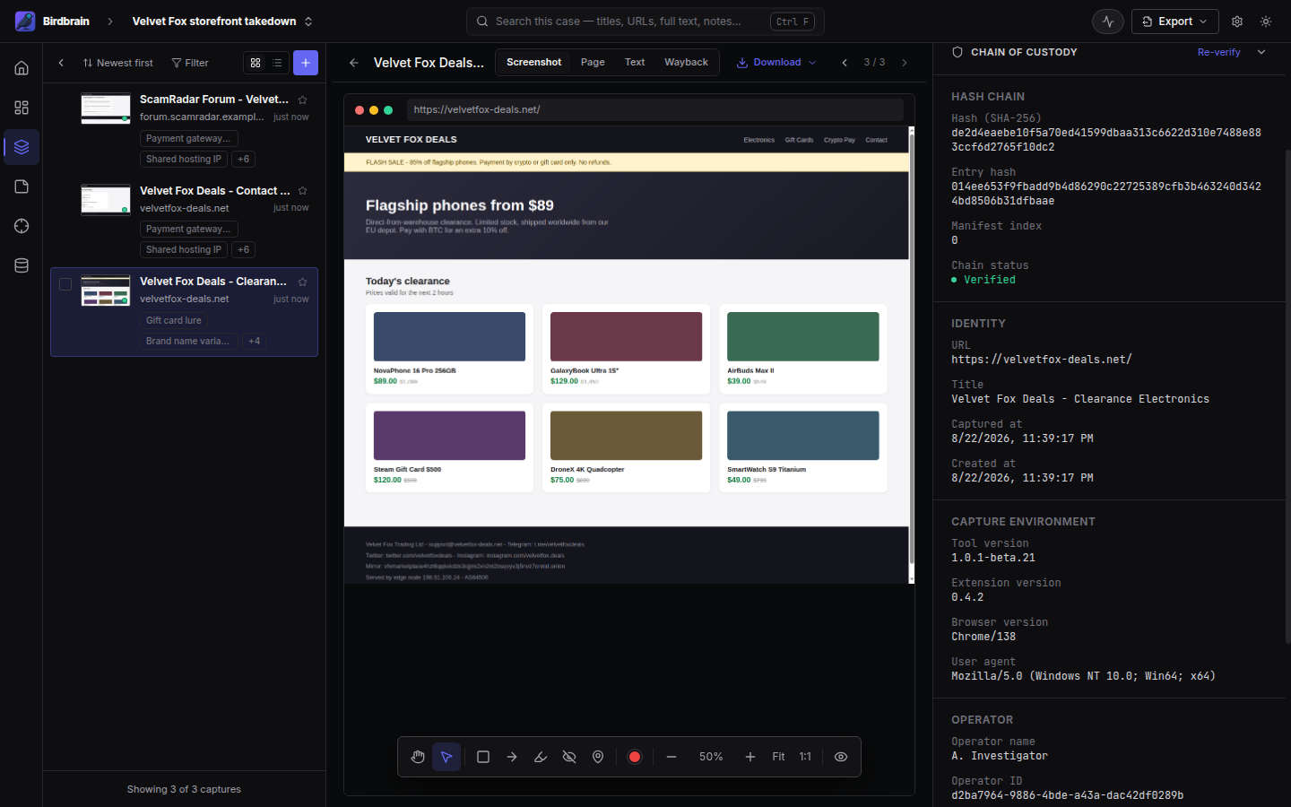Image resolution: width=1291 pixels, height=807 pixels.
Task: Set zoom to 1:1
Action: coord(805,757)
